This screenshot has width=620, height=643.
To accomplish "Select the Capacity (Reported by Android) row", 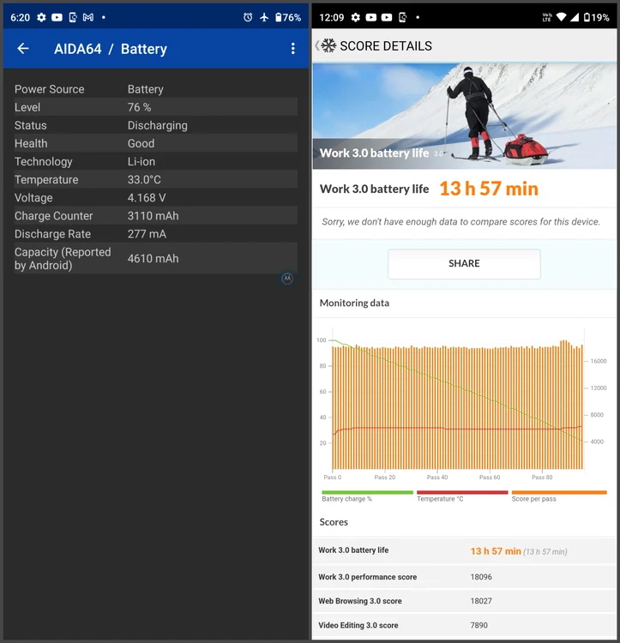I will click(x=156, y=258).
